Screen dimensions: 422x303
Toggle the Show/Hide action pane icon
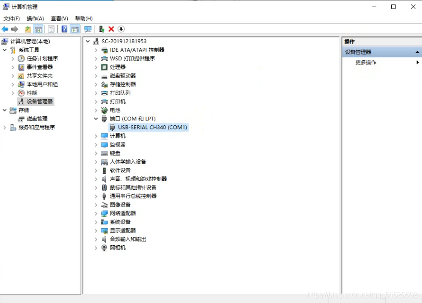point(75,29)
